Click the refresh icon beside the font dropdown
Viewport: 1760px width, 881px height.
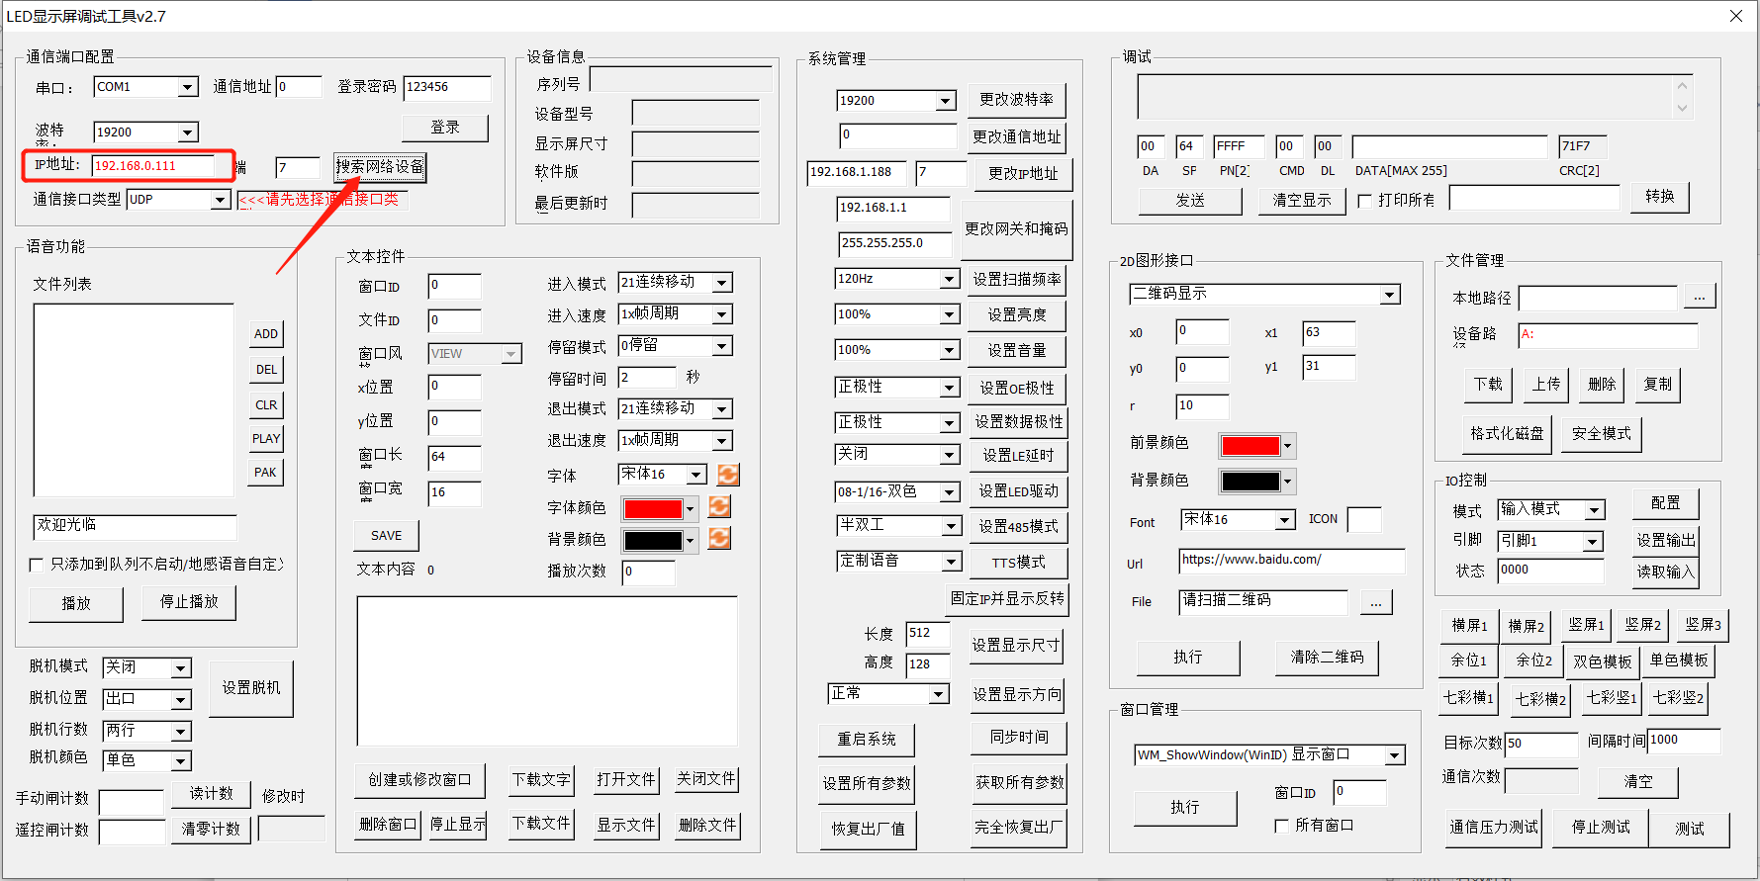click(728, 475)
